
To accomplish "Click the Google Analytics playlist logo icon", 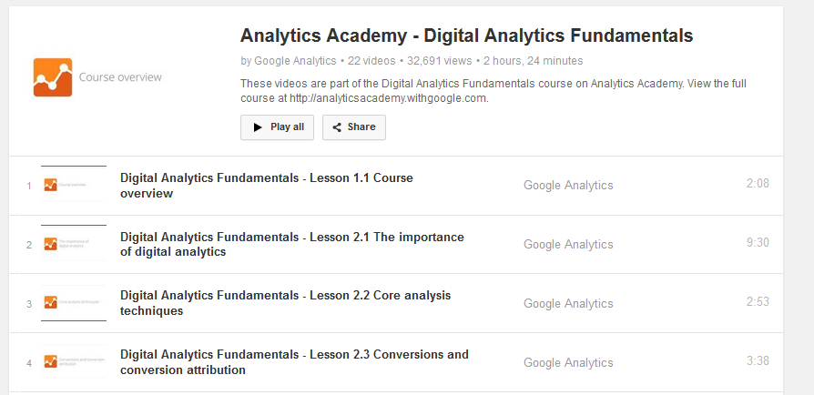I will (52, 77).
